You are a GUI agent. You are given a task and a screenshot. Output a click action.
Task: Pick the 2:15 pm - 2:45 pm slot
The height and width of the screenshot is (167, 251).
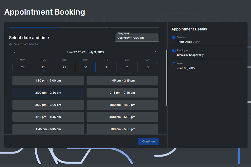pyautogui.click(x=122, y=93)
